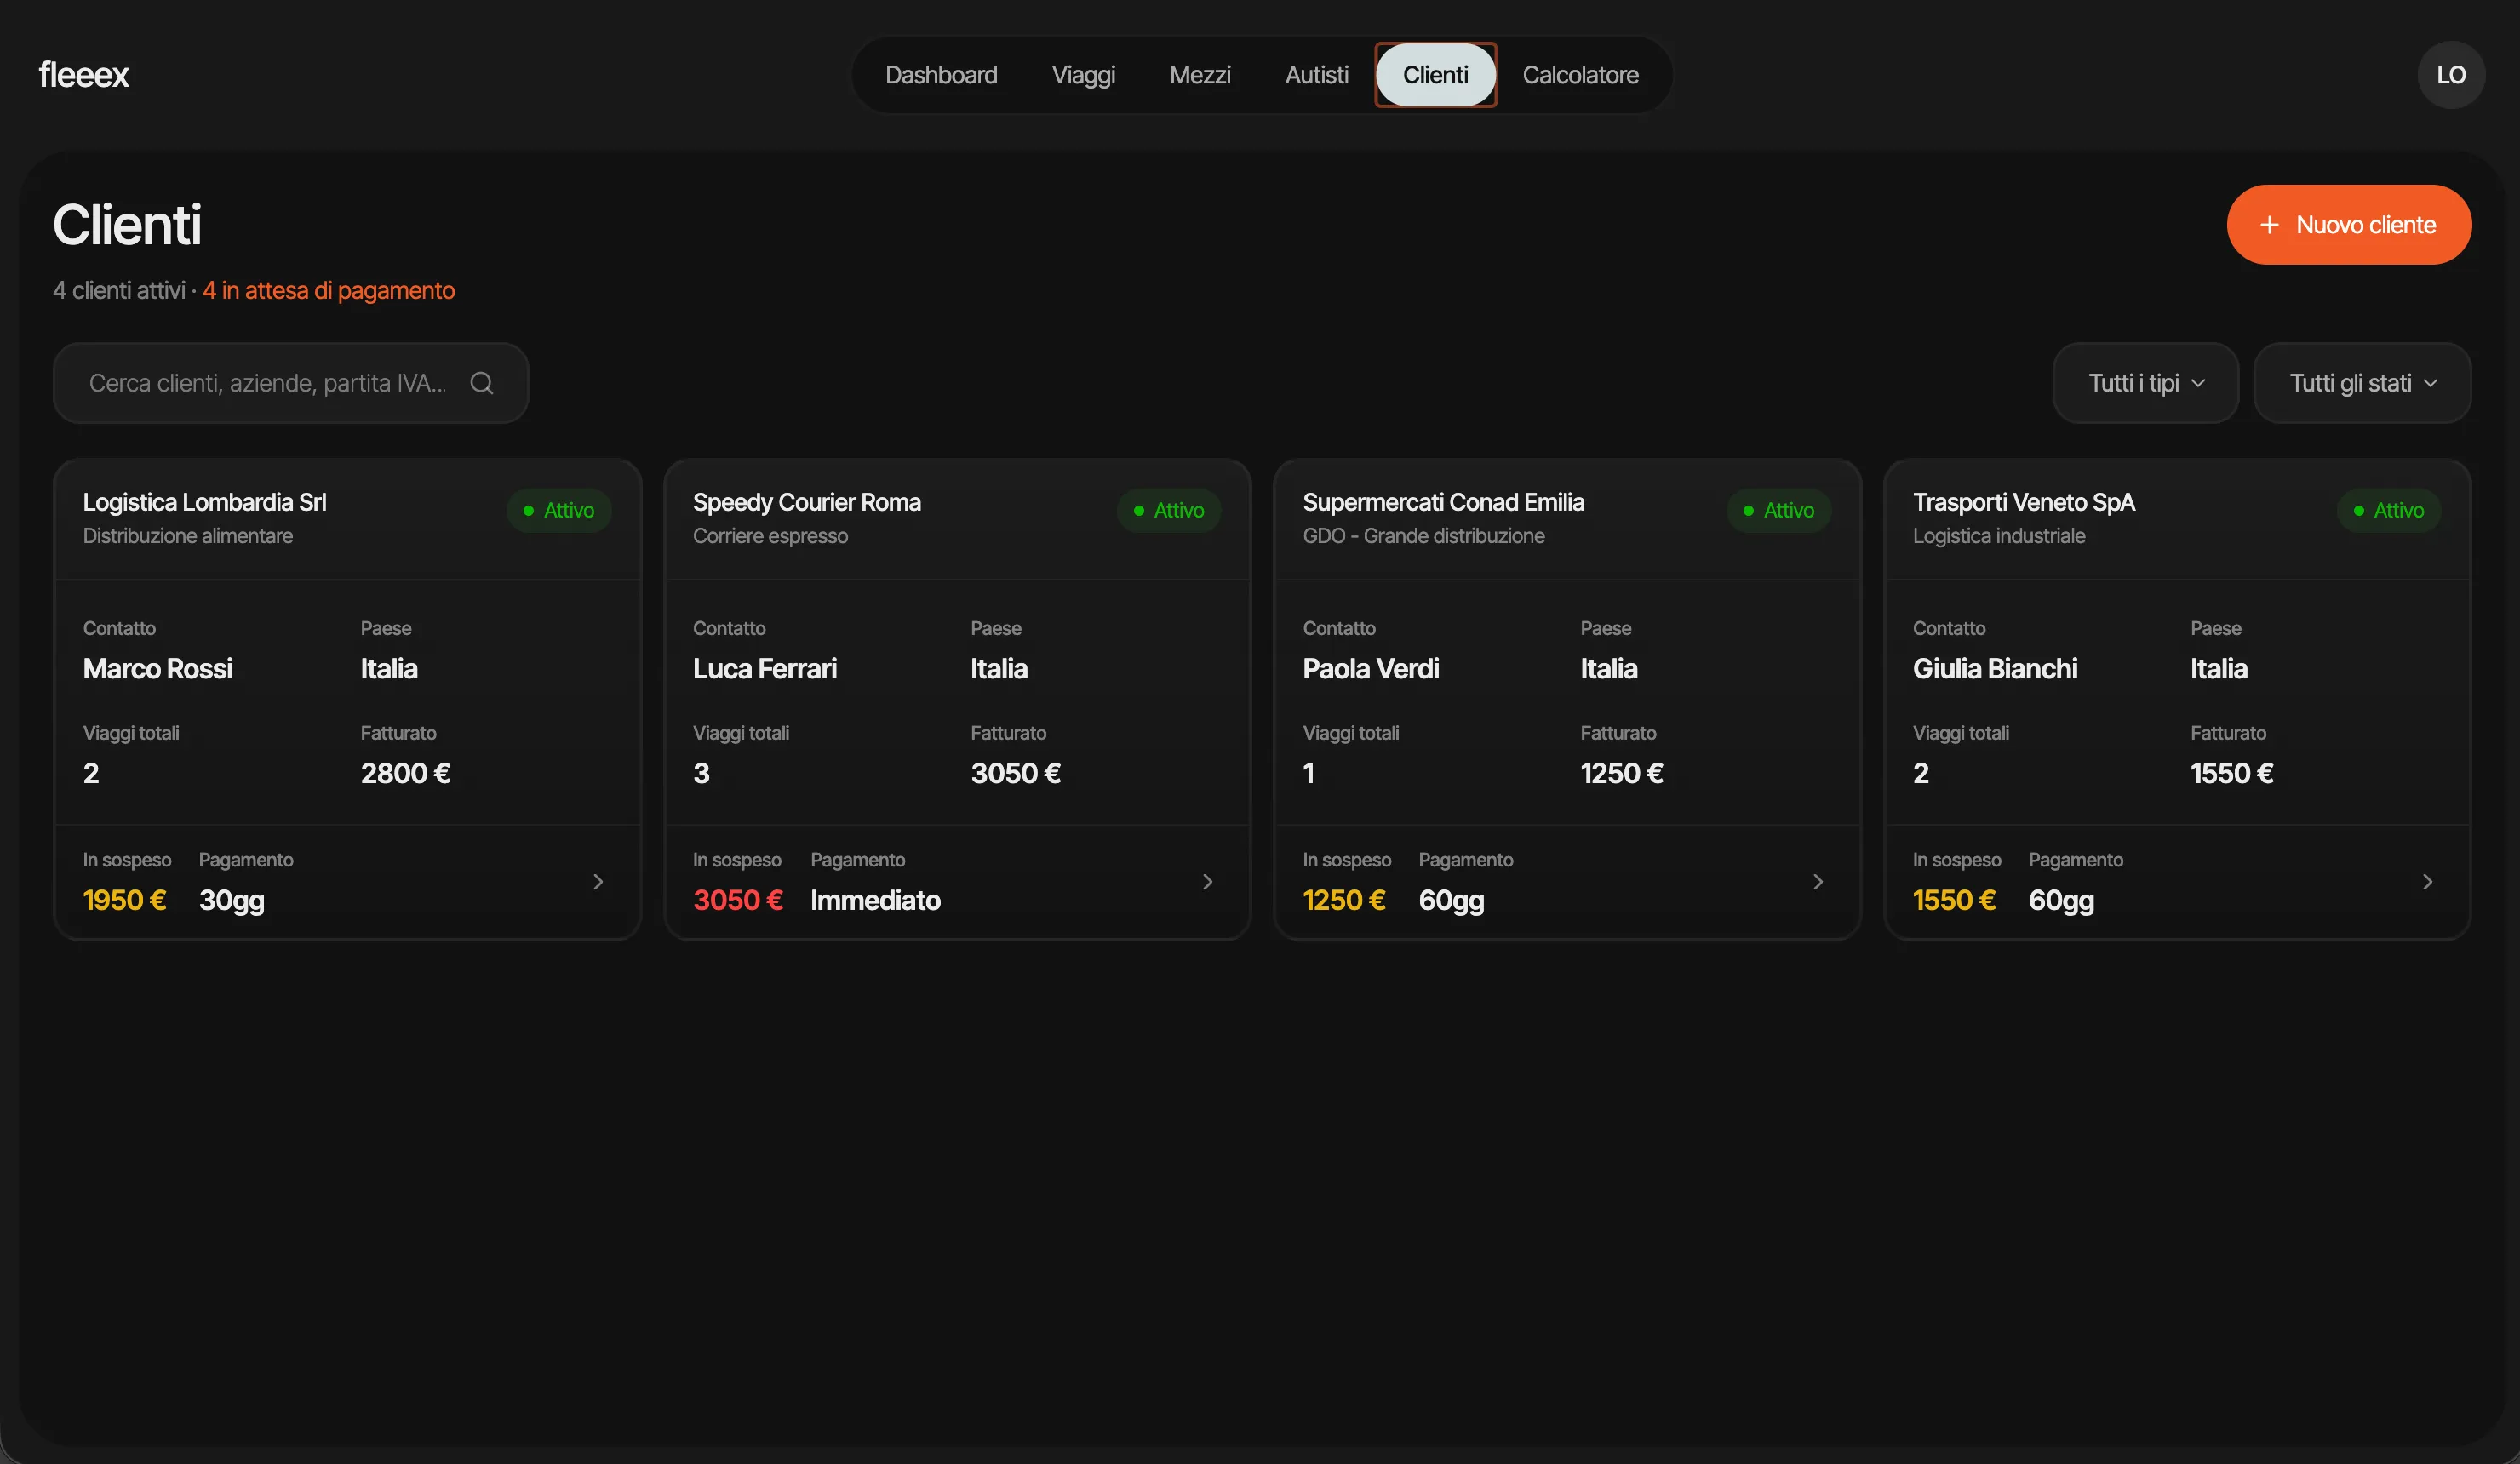Image resolution: width=2520 pixels, height=1464 pixels.
Task: Click the Nuovo cliente button
Action: 2348,225
